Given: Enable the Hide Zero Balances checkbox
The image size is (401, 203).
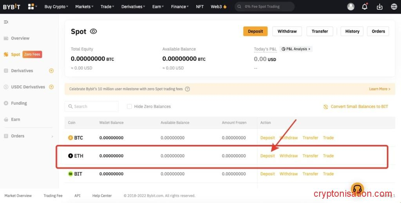Looking at the screenshot, I should coord(130,107).
